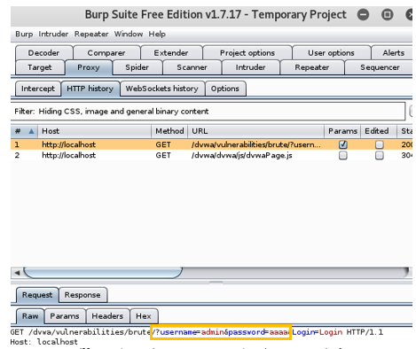Screen dimensions: 416x349
Task: Switch to the Repeater tool tab
Action: point(312,67)
